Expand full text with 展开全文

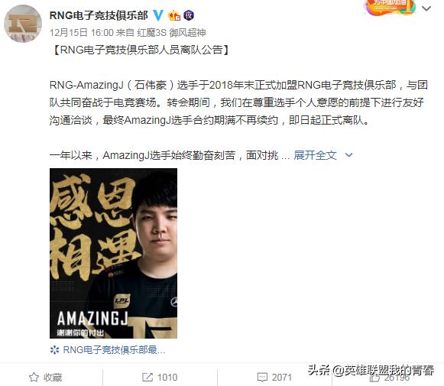pos(315,155)
